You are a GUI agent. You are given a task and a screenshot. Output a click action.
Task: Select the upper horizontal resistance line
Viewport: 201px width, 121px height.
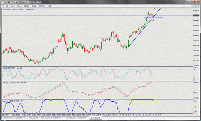156,11
